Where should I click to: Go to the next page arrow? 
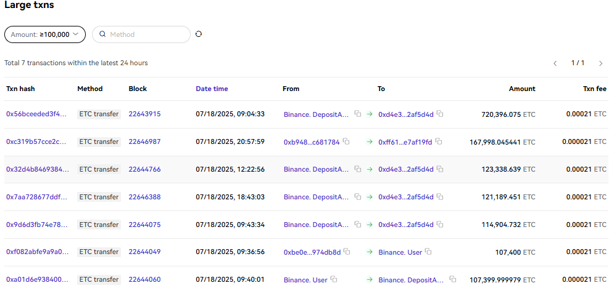click(601, 63)
